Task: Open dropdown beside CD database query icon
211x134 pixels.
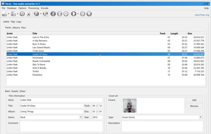Action: [41, 14]
